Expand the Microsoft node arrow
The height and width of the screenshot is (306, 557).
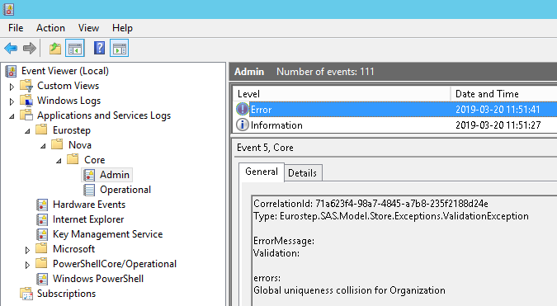click(27, 250)
